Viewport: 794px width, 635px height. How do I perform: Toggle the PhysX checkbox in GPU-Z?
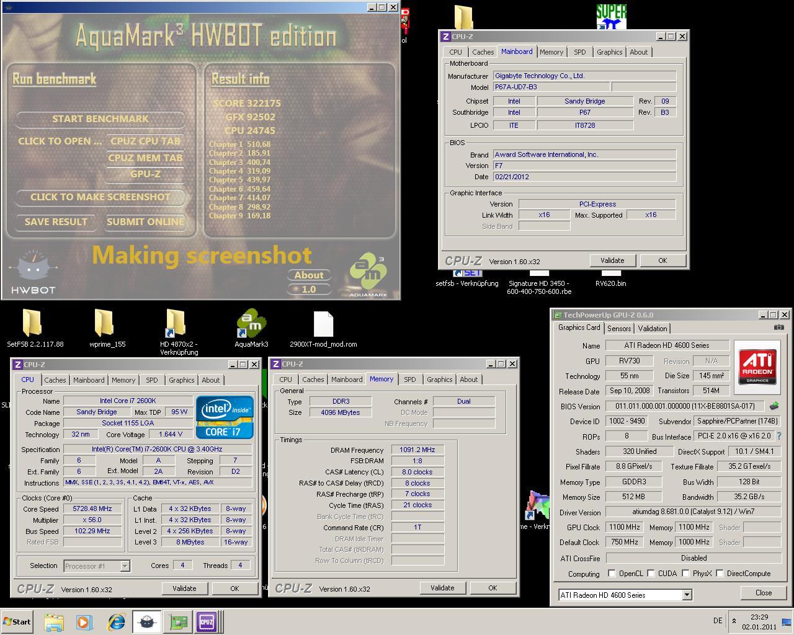(685, 574)
